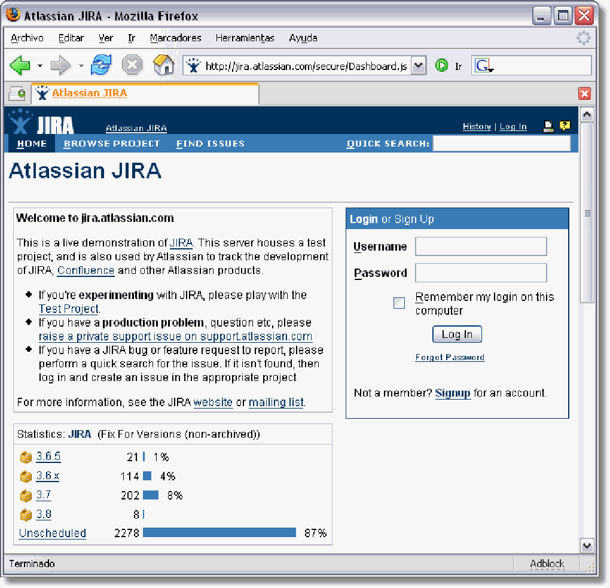Open the mailing list link
Viewport: 610px width, 588px height.
(x=276, y=402)
